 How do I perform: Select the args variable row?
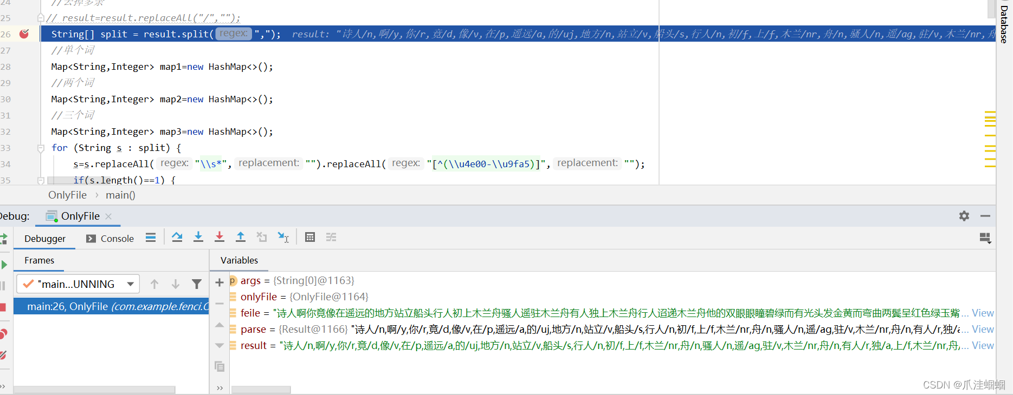pos(611,280)
